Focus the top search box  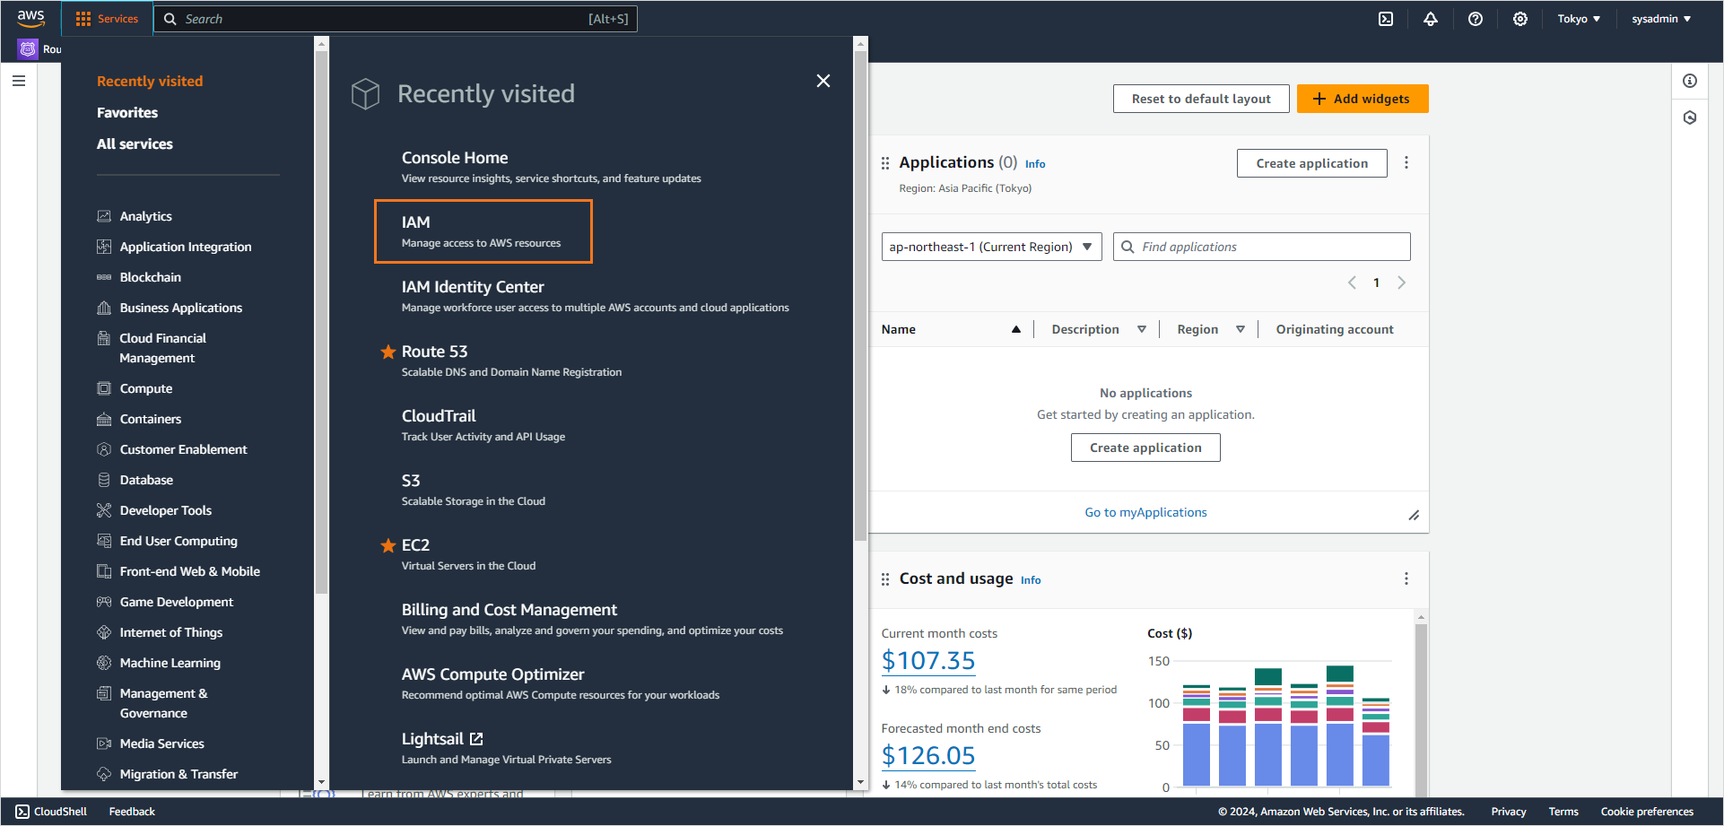396,19
